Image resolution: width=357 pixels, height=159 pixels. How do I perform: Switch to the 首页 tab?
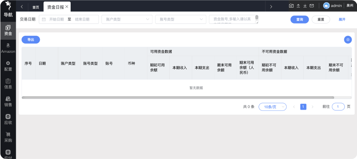click(x=36, y=7)
